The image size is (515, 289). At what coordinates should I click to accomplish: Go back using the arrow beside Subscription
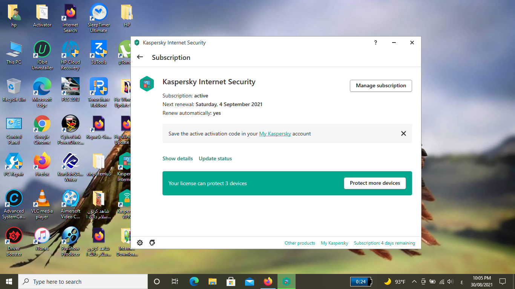[140, 57]
